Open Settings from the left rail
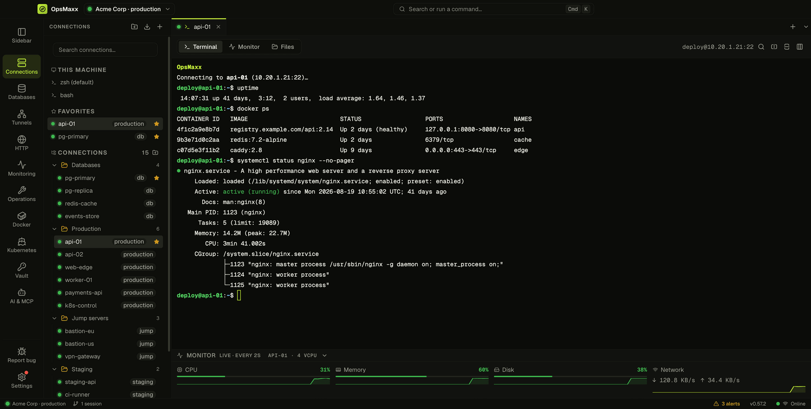811x409 pixels. tap(22, 381)
